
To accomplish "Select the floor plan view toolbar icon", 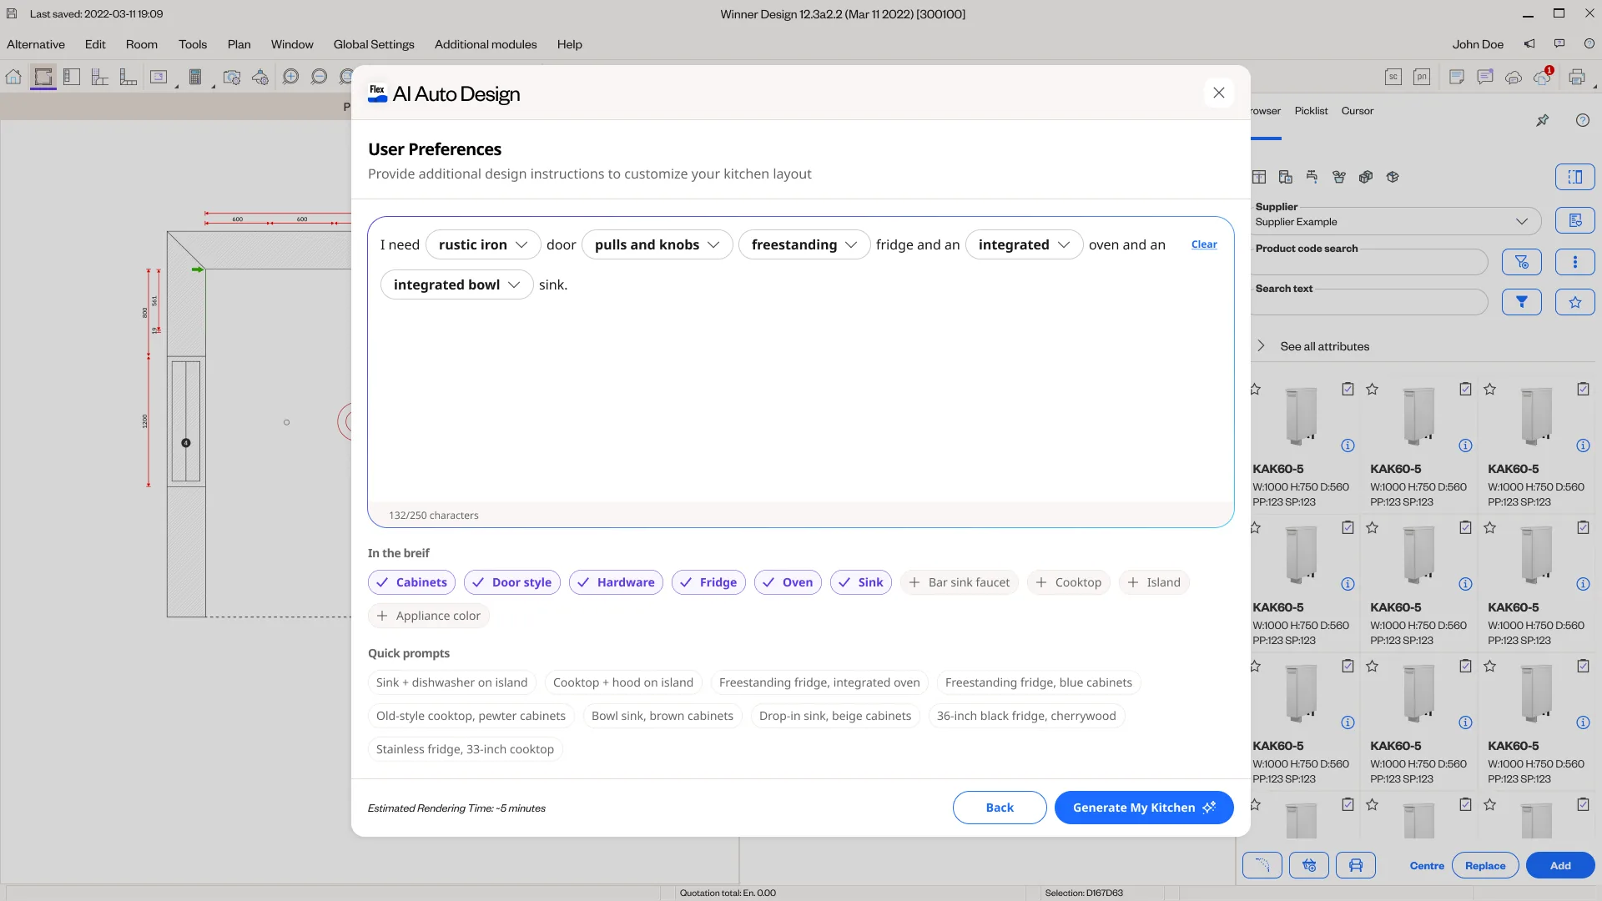I will [43, 78].
